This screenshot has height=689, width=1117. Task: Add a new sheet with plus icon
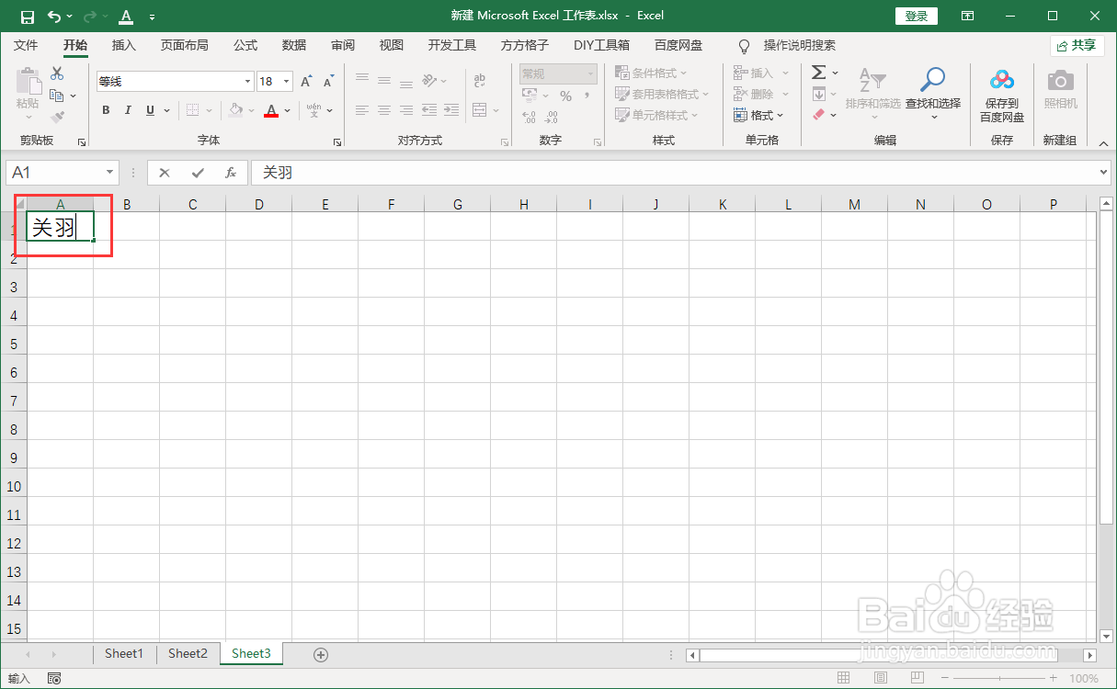[x=321, y=655]
